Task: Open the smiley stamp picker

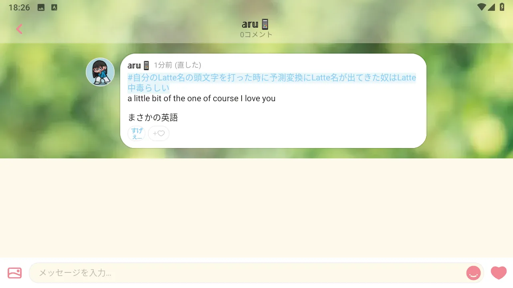Action: click(x=473, y=273)
